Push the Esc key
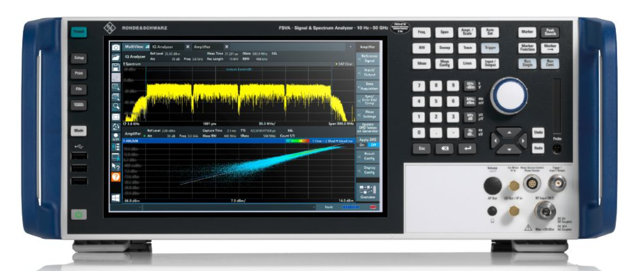 coord(421,148)
